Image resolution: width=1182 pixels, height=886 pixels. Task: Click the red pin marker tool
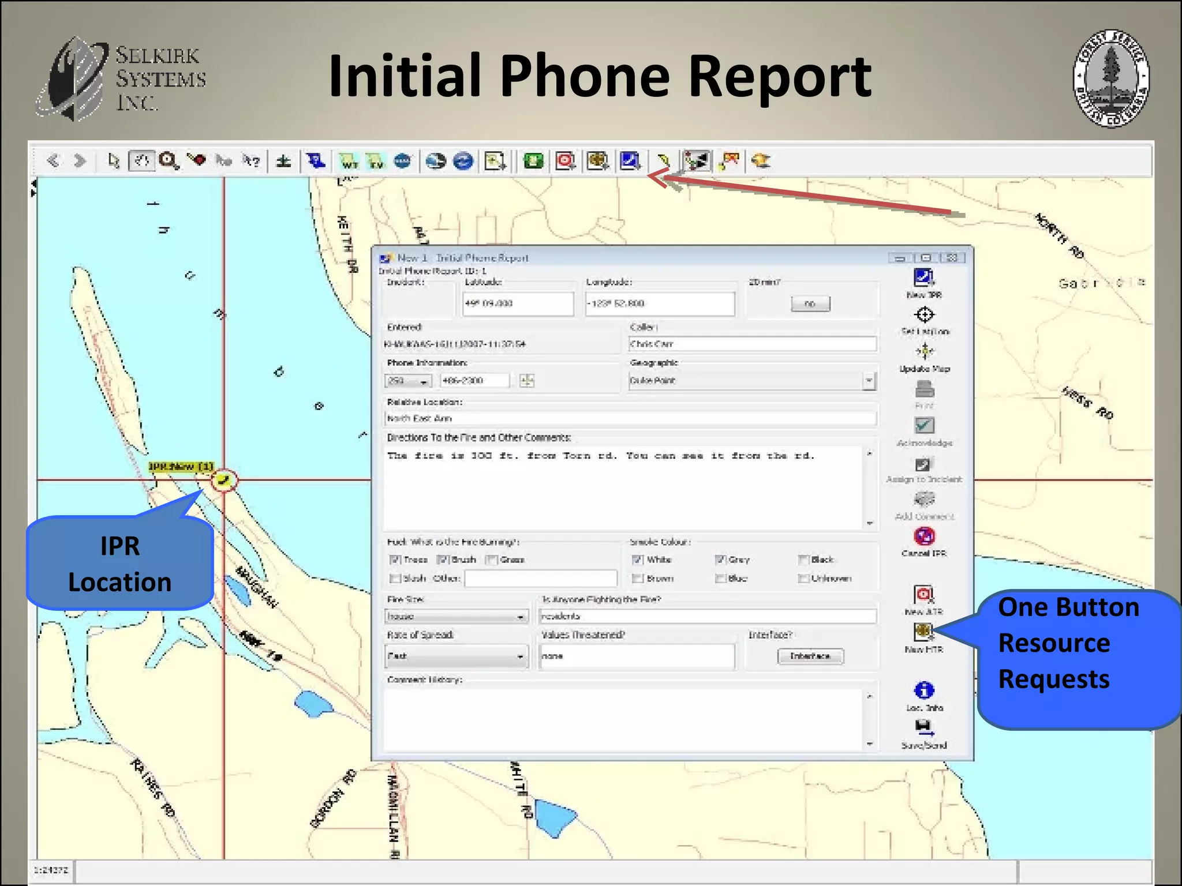(x=197, y=159)
